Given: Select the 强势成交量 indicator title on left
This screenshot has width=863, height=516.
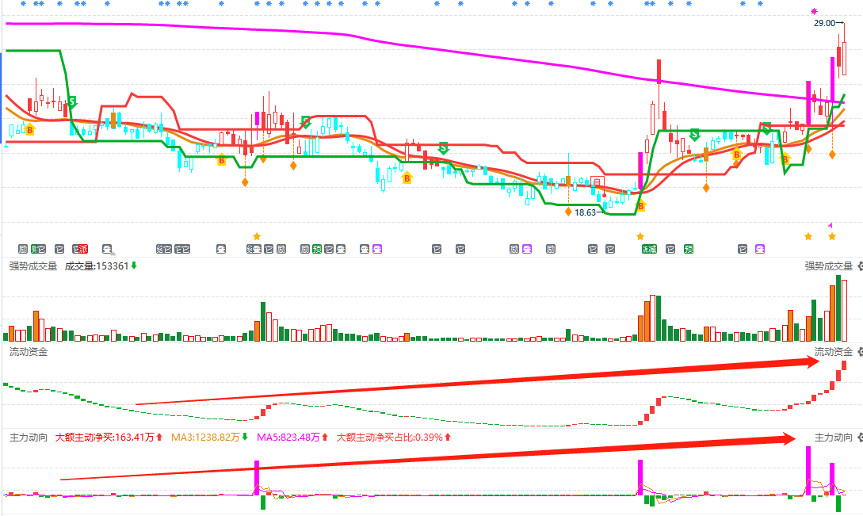Looking at the screenshot, I should 33,266.
